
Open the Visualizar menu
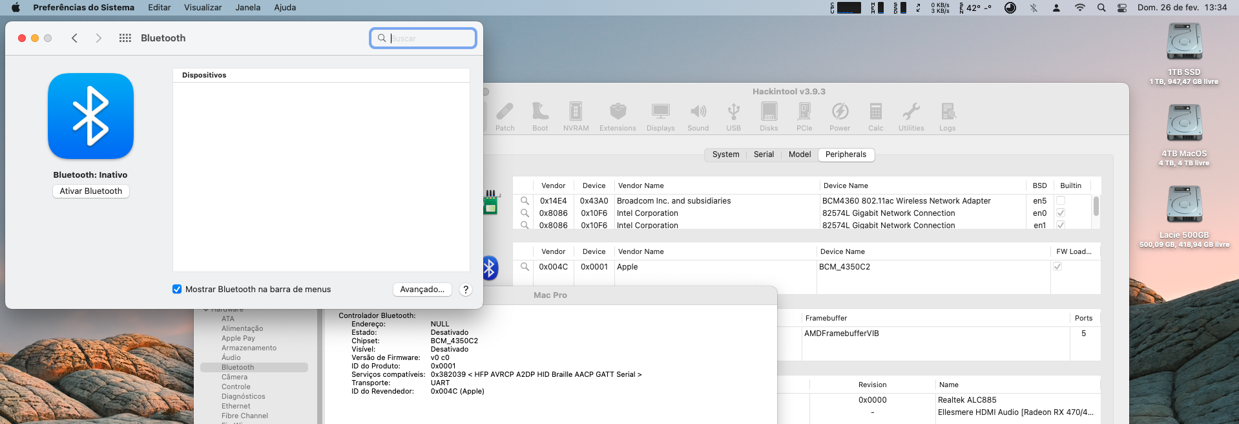[x=203, y=8]
